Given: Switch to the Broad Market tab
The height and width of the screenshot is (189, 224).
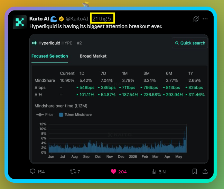Looking at the screenshot, I should [93, 56].
